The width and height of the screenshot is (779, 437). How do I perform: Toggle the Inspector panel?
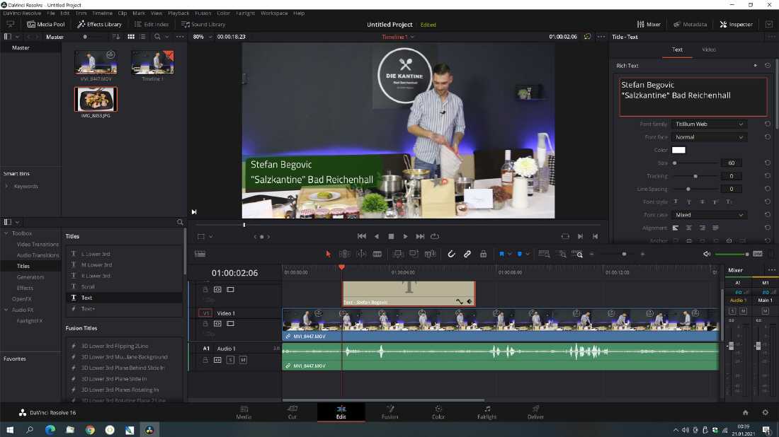click(x=737, y=24)
